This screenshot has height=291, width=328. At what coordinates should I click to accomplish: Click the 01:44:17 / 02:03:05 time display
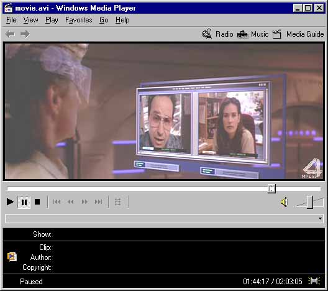[273, 282]
